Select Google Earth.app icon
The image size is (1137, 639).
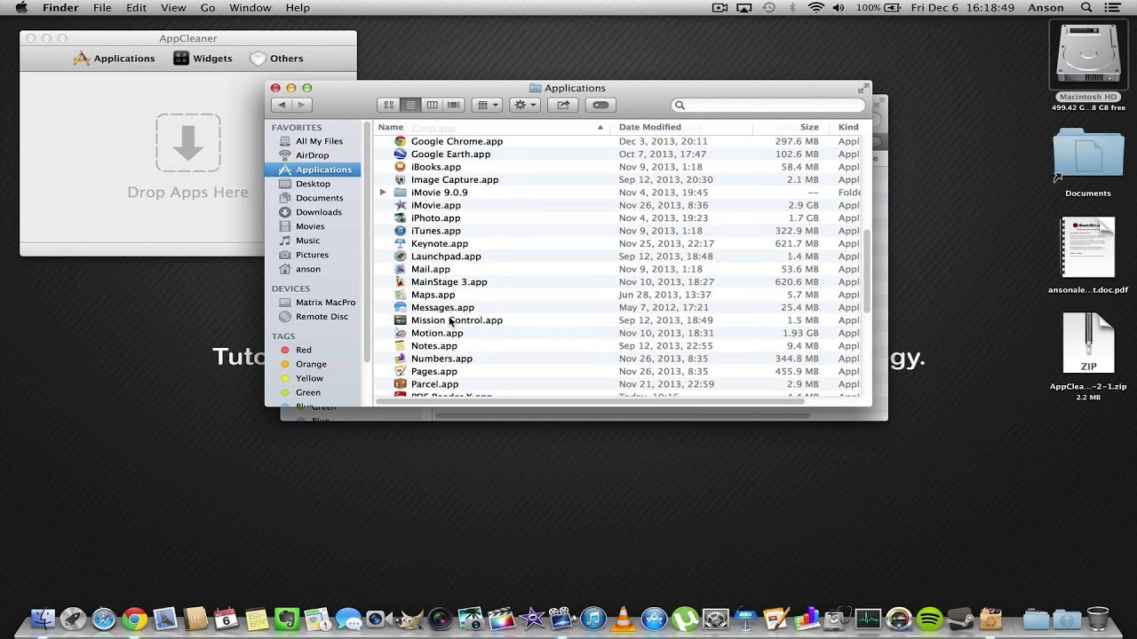(400, 154)
